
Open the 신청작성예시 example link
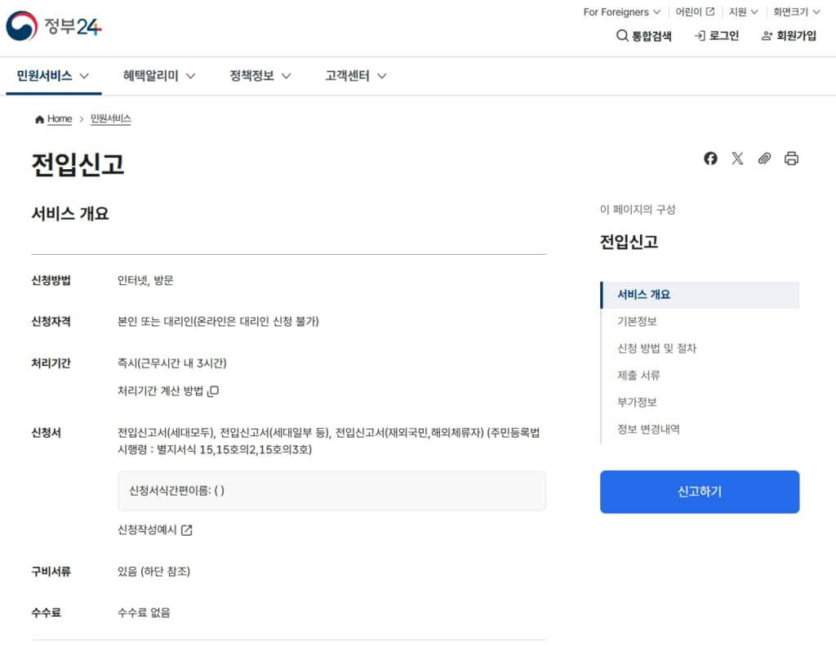[150, 532]
